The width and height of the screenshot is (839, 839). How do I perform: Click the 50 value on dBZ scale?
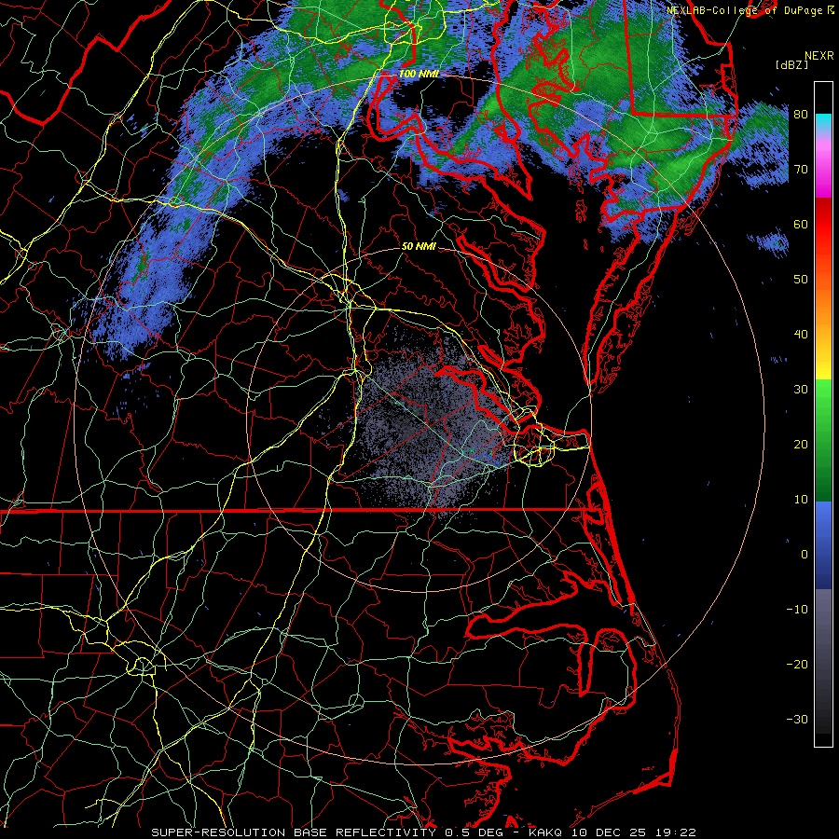point(801,280)
